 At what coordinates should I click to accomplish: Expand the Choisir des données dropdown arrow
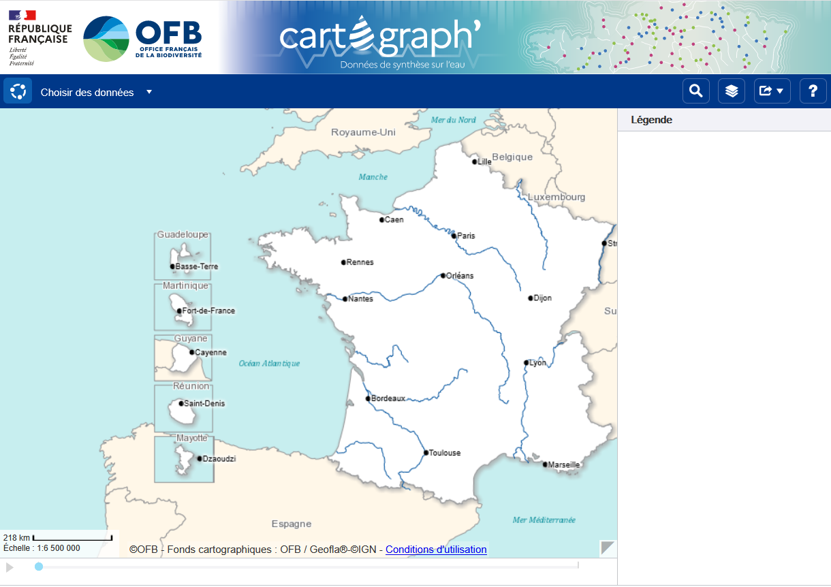[149, 92]
